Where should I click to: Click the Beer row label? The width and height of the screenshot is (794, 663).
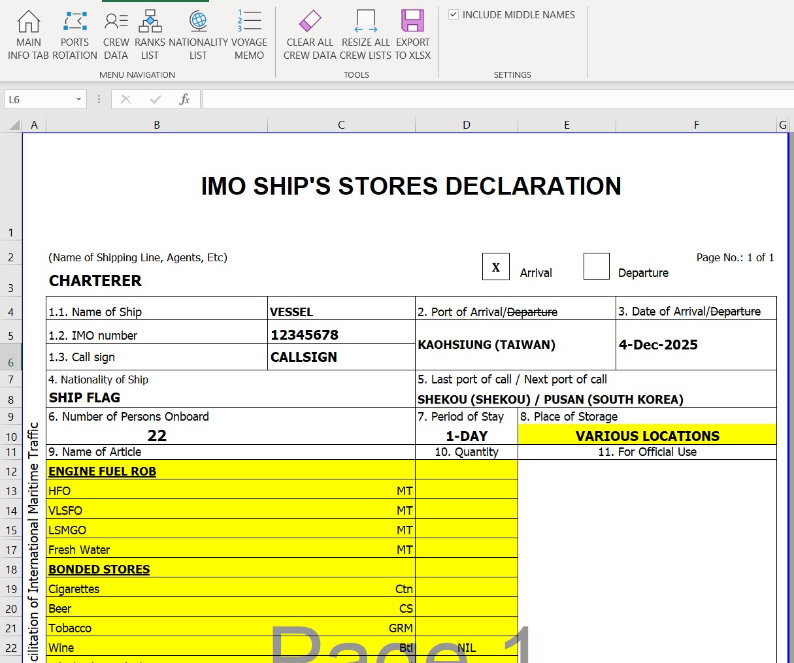pyautogui.click(x=59, y=608)
